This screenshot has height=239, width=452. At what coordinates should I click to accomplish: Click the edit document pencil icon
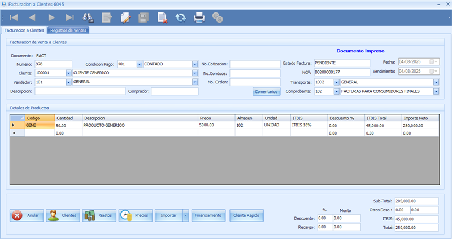point(125,17)
